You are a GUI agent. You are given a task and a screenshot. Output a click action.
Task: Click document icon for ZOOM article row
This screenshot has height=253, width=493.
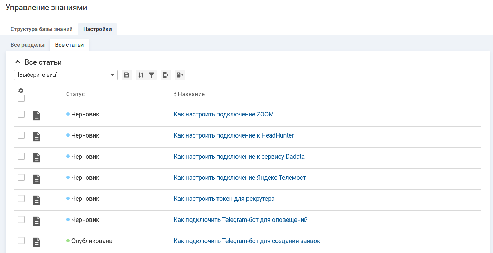(x=37, y=116)
